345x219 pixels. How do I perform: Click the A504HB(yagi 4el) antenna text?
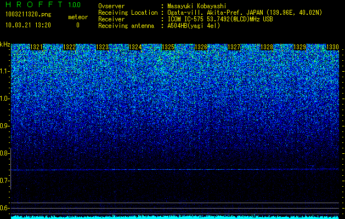click(x=194, y=26)
